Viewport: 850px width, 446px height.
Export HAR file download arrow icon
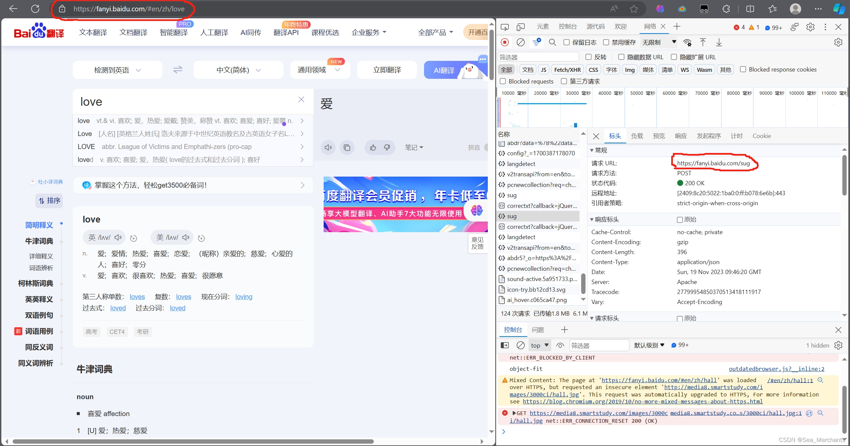tap(719, 42)
